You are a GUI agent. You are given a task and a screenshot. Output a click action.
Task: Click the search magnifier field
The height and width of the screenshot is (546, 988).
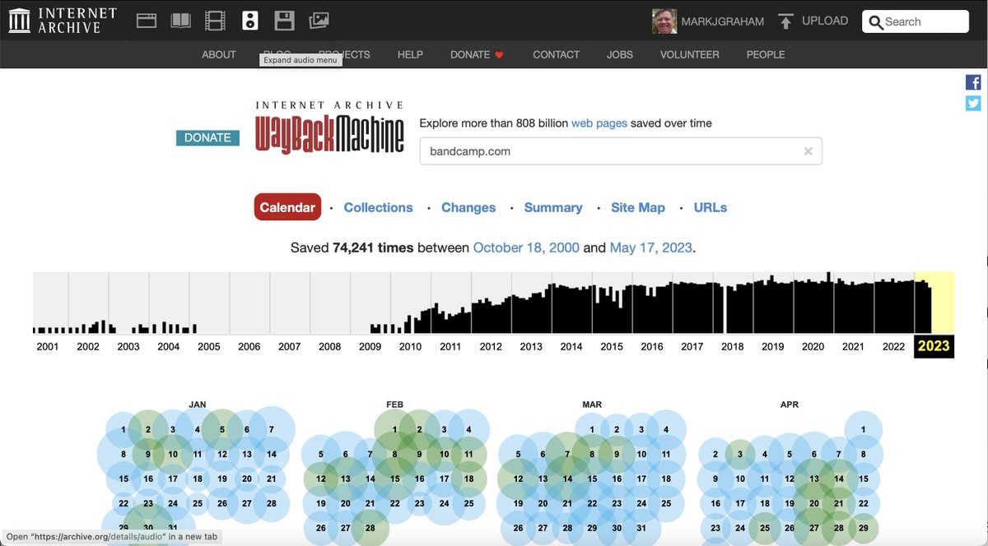pos(916,21)
